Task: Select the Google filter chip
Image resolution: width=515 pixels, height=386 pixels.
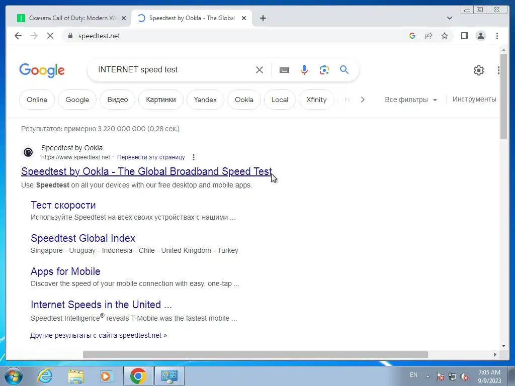Action: 77,100
